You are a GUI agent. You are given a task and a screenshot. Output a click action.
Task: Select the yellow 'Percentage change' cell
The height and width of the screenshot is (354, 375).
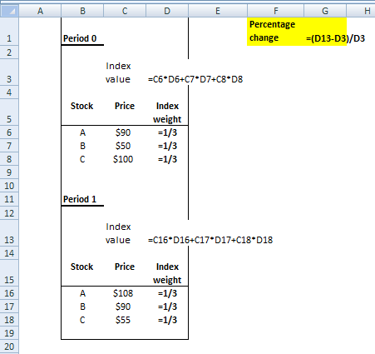pos(276,32)
